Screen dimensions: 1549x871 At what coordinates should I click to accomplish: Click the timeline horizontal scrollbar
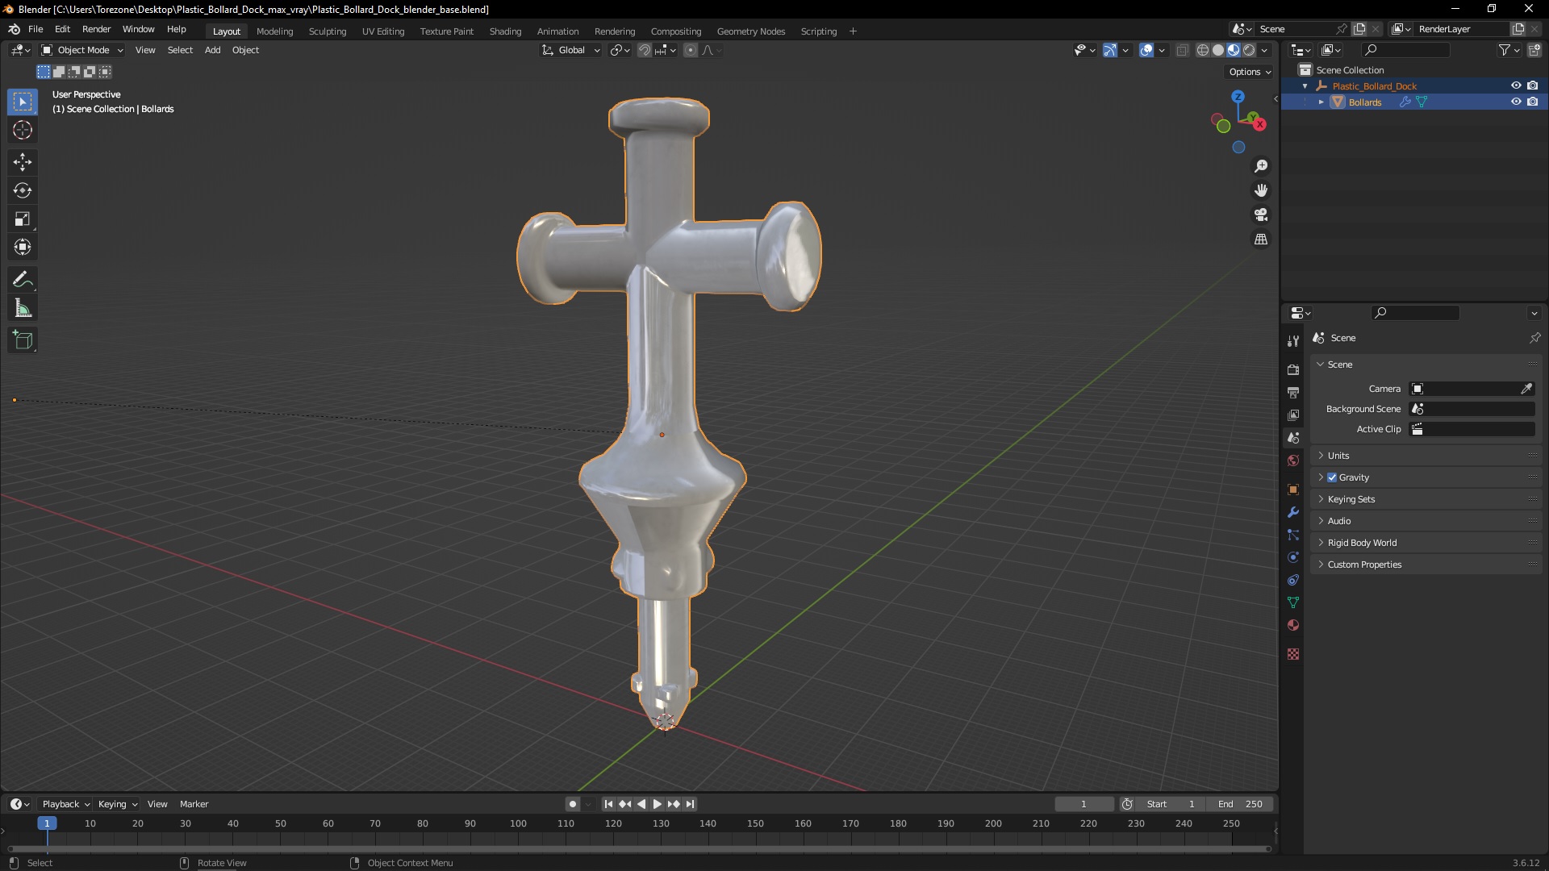639,848
